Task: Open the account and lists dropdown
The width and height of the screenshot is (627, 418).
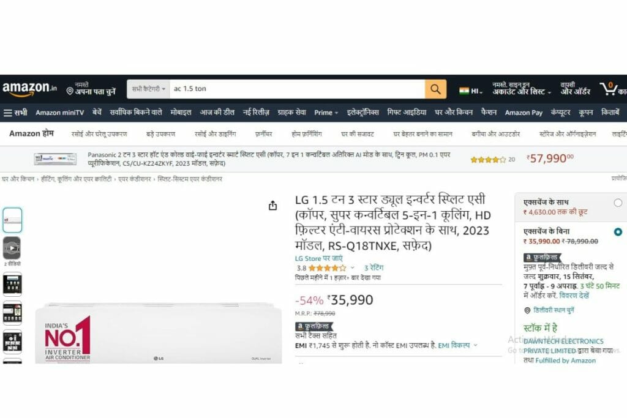Action: [x=522, y=89]
